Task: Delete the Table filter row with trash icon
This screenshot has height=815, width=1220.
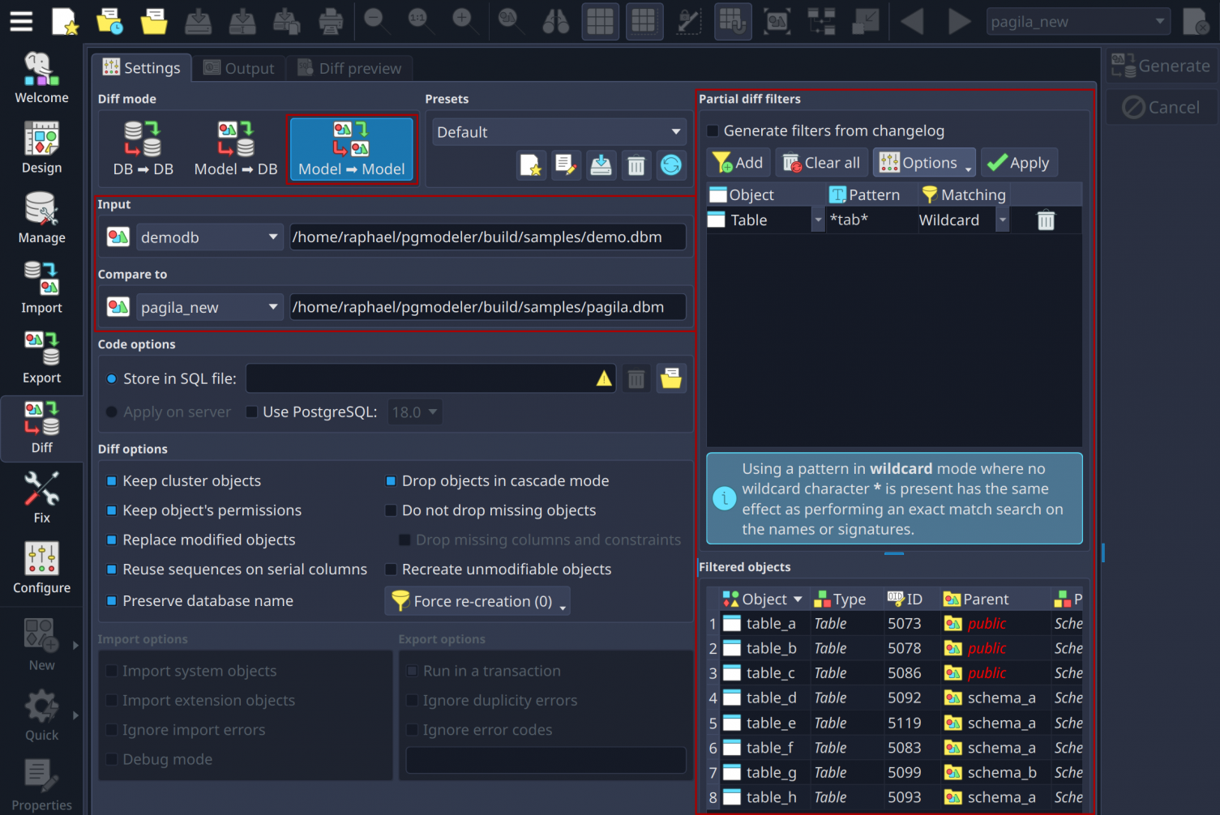Action: click(1046, 220)
